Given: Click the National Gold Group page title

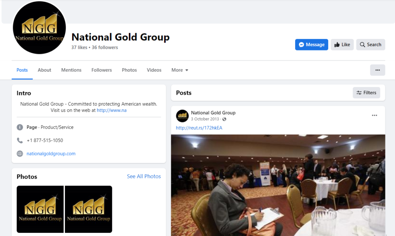Looking at the screenshot, I should pos(120,37).
